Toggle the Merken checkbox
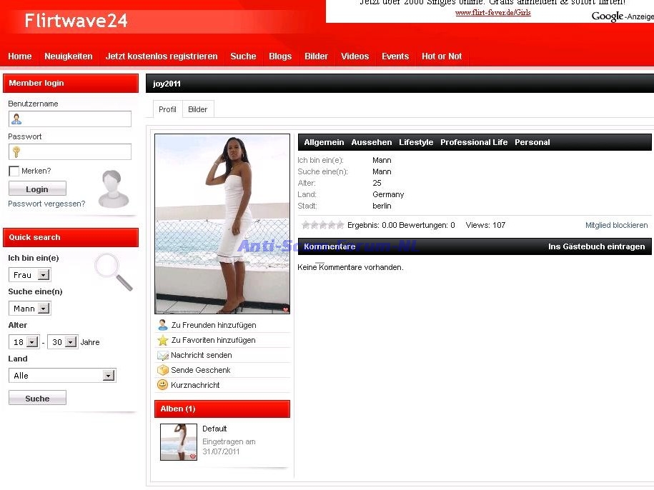 click(x=14, y=171)
